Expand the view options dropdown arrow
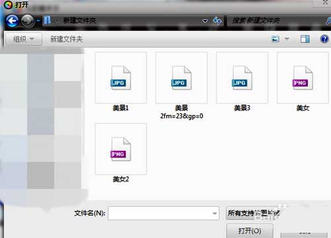 pos(287,39)
